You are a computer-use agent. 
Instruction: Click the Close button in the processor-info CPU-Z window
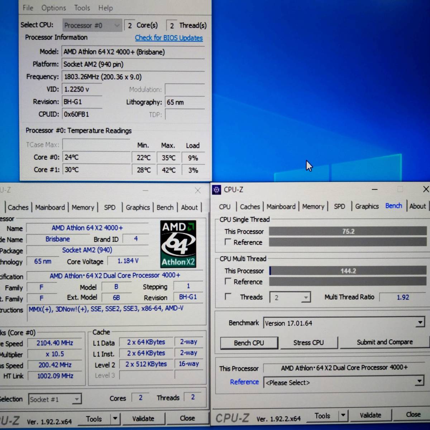point(187,418)
